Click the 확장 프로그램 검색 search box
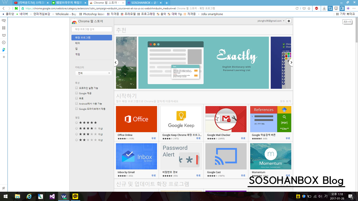The image size is (358, 201). pos(92,29)
